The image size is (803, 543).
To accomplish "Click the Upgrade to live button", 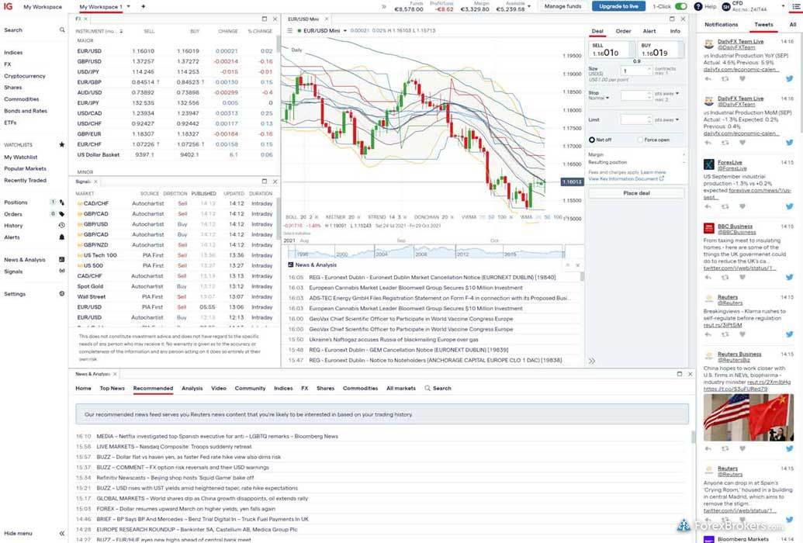I will point(618,6).
